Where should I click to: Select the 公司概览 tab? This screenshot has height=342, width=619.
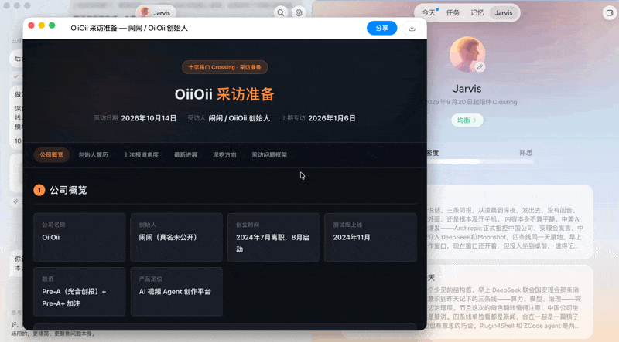(x=51, y=155)
